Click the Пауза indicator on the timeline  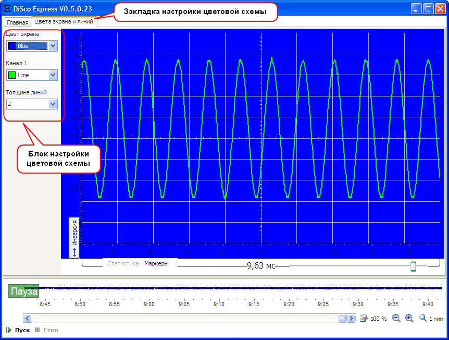pyautogui.click(x=24, y=291)
